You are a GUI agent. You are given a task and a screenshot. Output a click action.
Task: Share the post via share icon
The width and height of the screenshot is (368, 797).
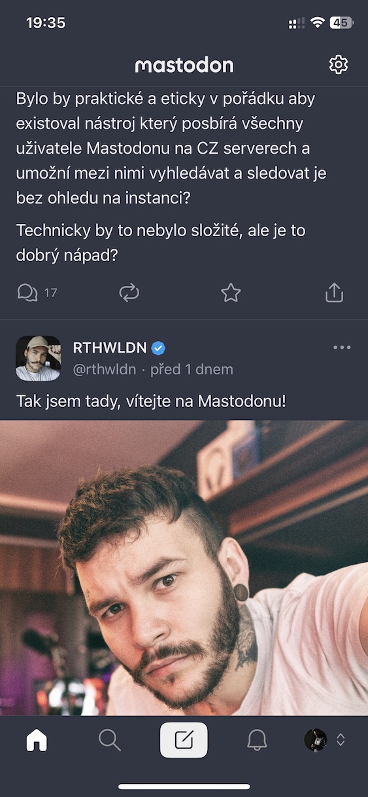[334, 292]
